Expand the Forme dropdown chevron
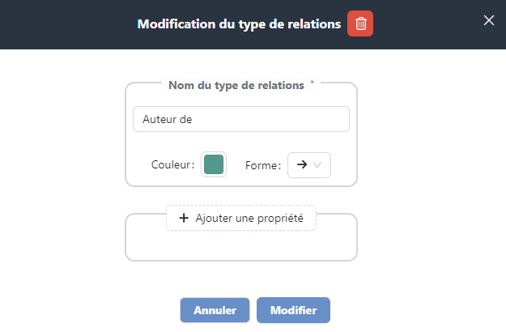 (318, 165)
